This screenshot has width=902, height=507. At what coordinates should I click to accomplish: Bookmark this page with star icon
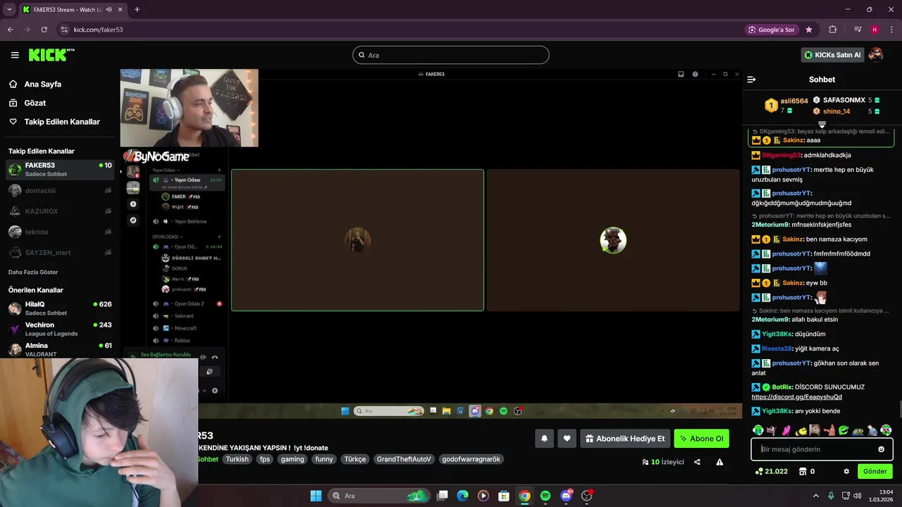point(809,30)
